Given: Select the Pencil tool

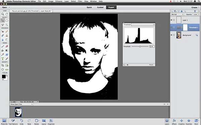Looking at the screenshot, I should tap(7, 59).
